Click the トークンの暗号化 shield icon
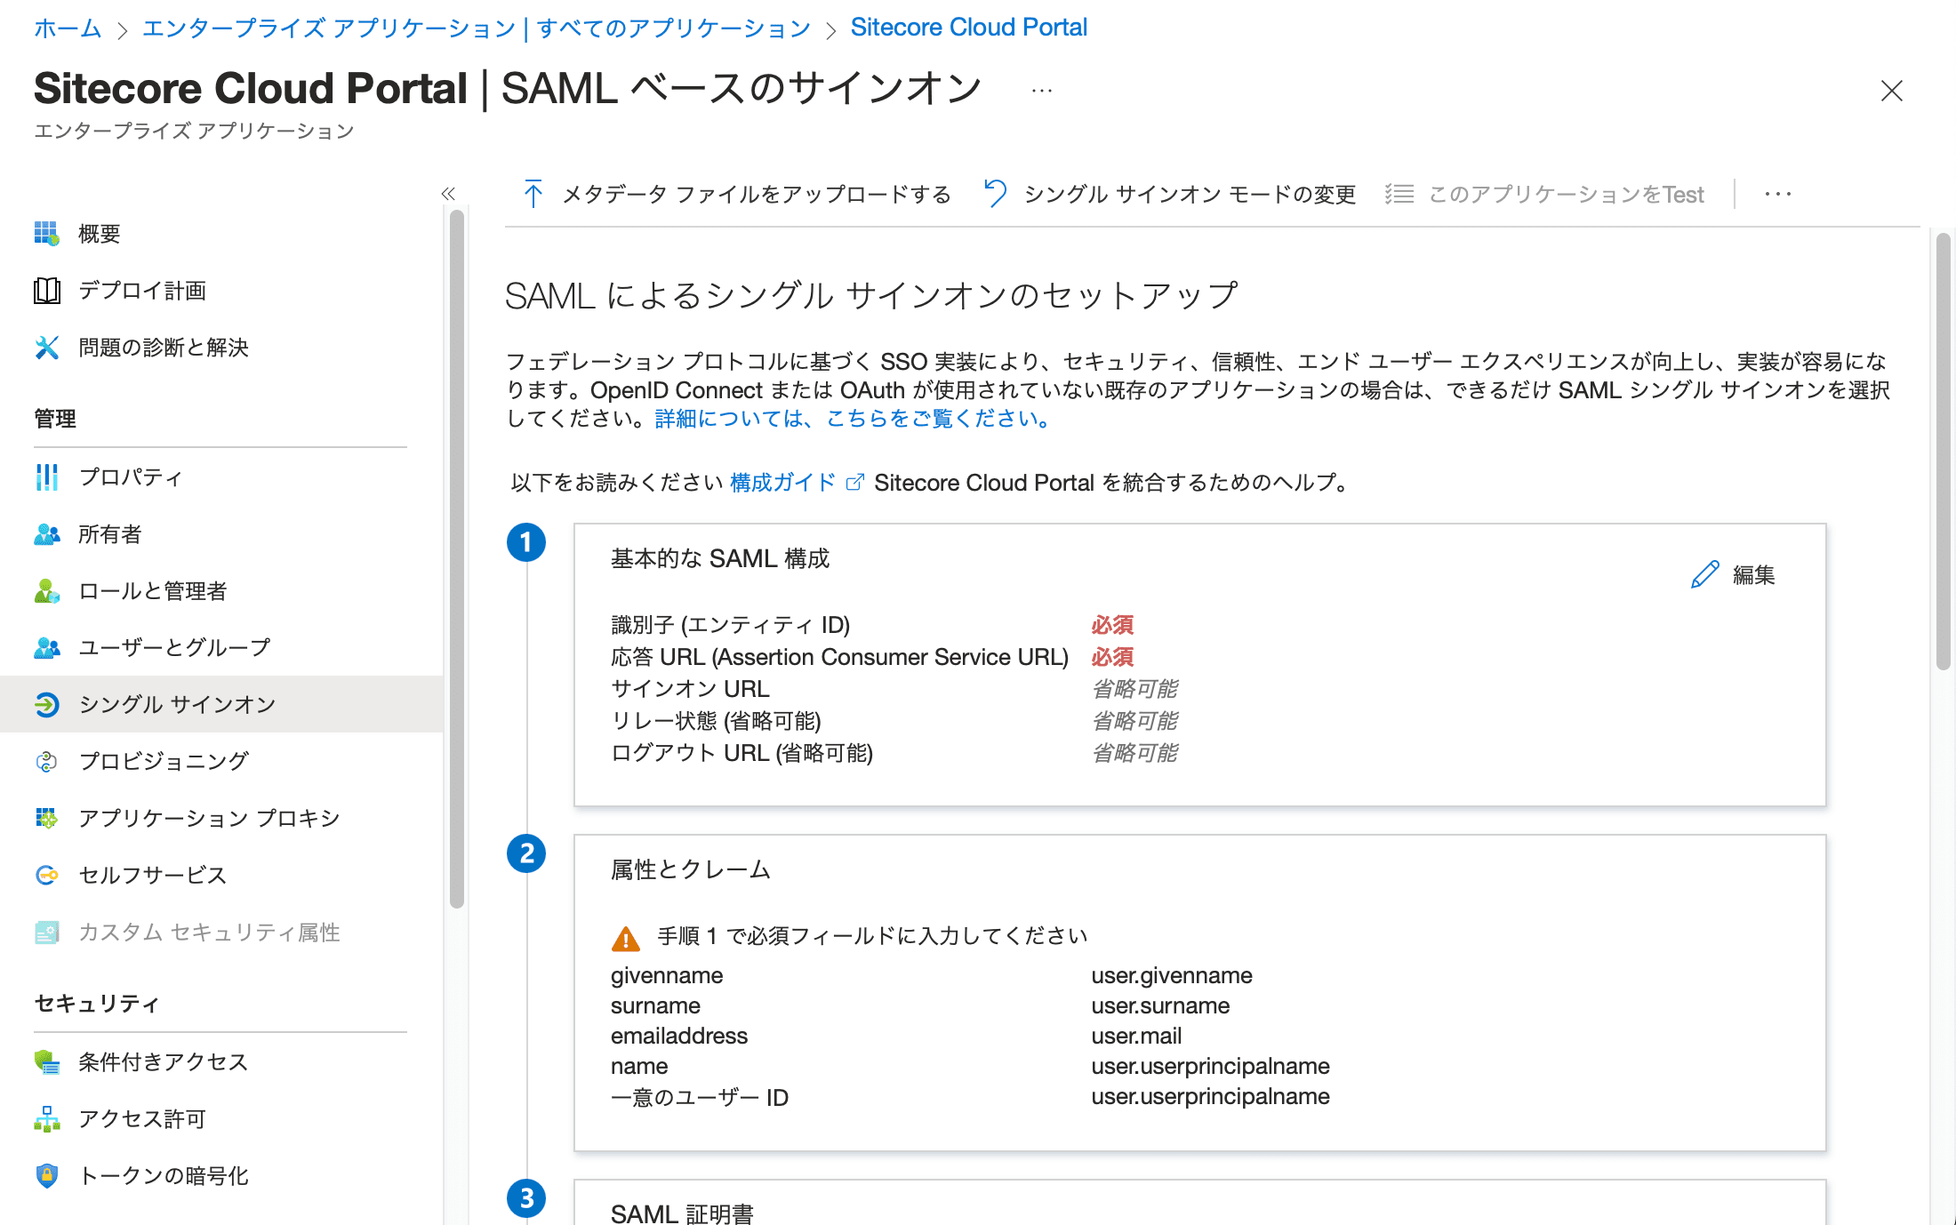Image resolution: width=1956 pixels, height=1225 pixels. tap(46, 1175)
